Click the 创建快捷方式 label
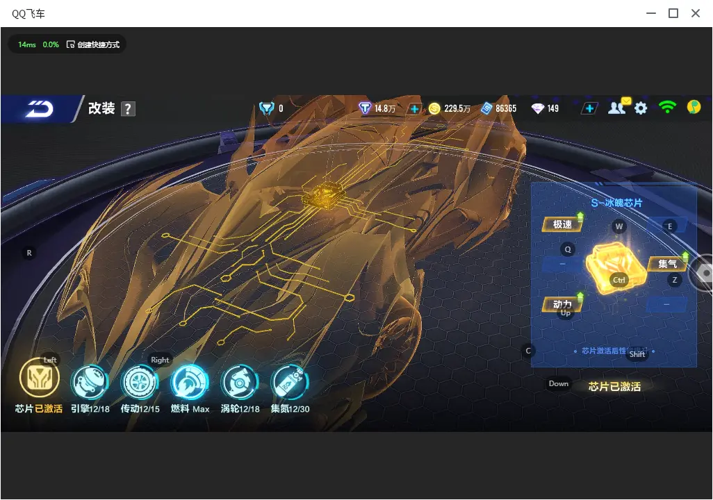 point(98,44)
